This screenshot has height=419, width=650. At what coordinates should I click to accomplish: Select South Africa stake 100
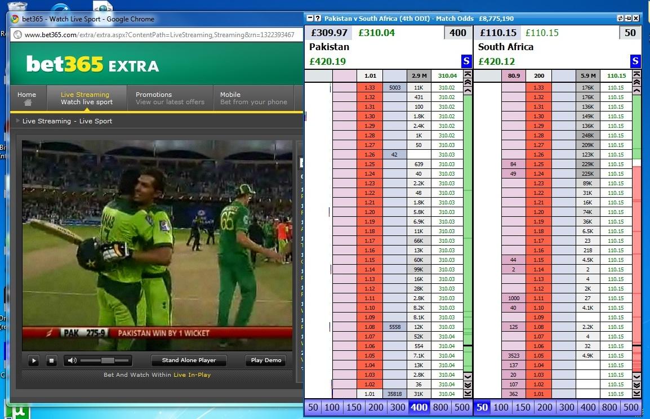click(x=501, y=407)
